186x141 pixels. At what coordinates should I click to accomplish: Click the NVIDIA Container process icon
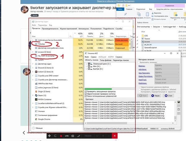pyautogui.click(x=36, y=99)
